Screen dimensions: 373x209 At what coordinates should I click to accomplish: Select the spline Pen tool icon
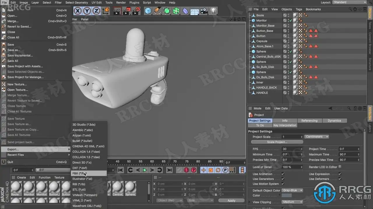[x=157, y=11]
